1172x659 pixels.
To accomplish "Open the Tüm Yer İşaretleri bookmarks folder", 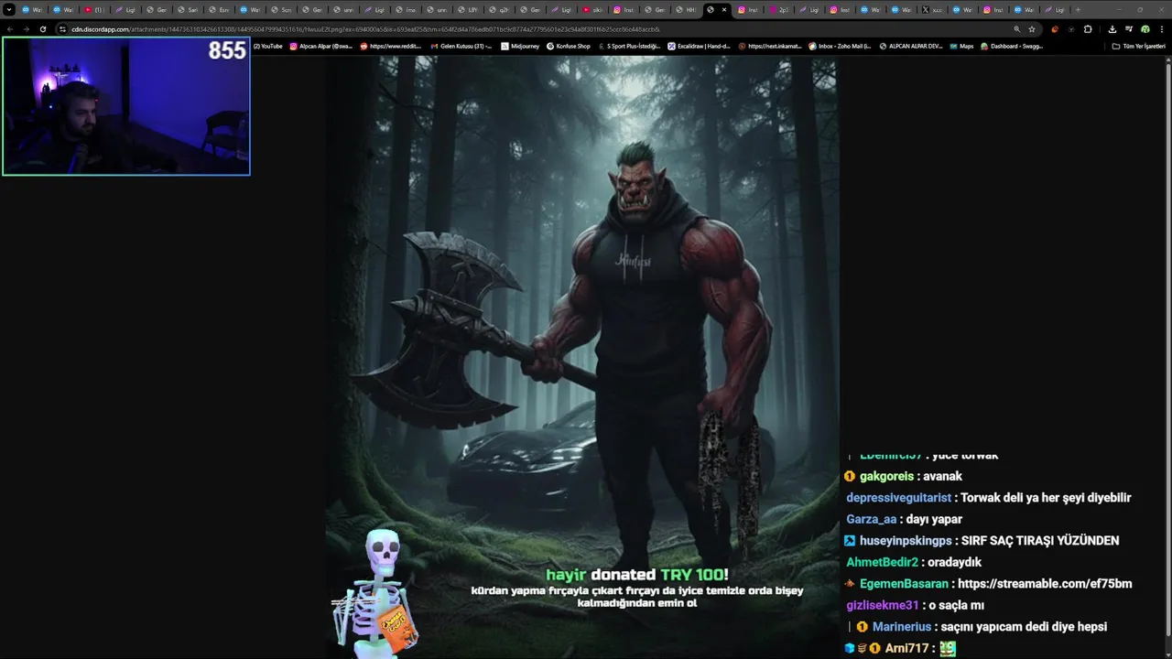I will click(x=1138, y=46).
